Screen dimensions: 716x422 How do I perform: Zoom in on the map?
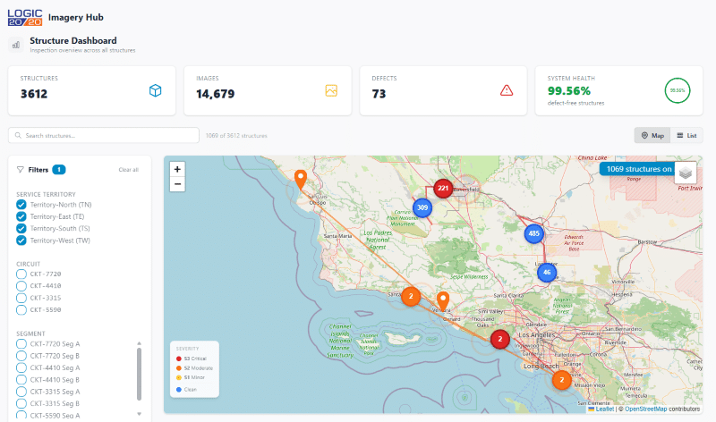[177, 169]
